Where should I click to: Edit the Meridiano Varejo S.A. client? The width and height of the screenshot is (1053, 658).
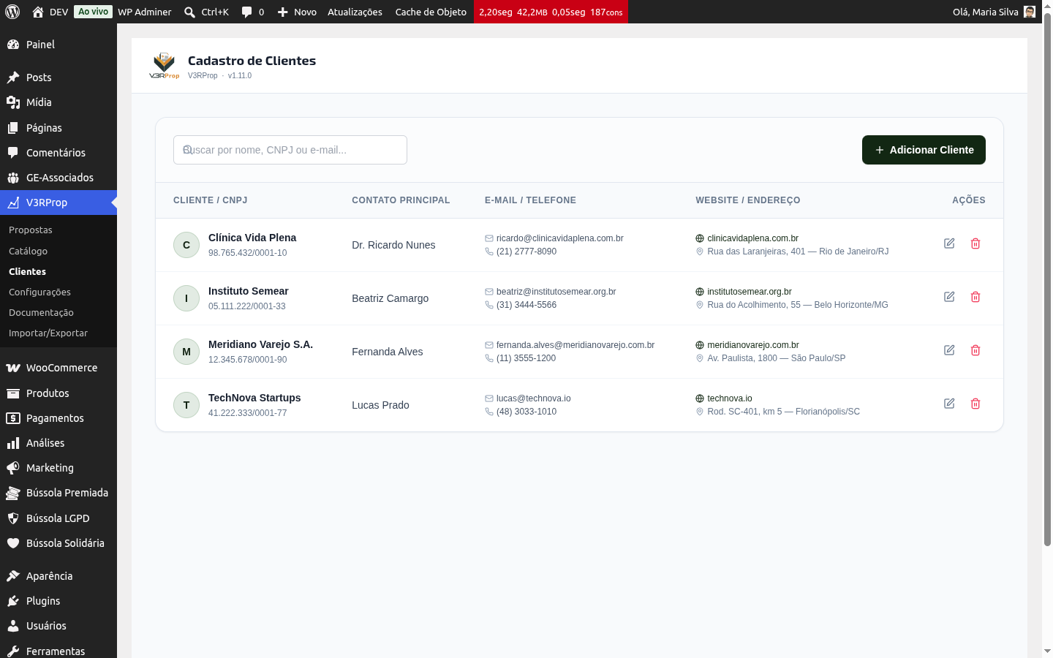[x=949, y=350]
